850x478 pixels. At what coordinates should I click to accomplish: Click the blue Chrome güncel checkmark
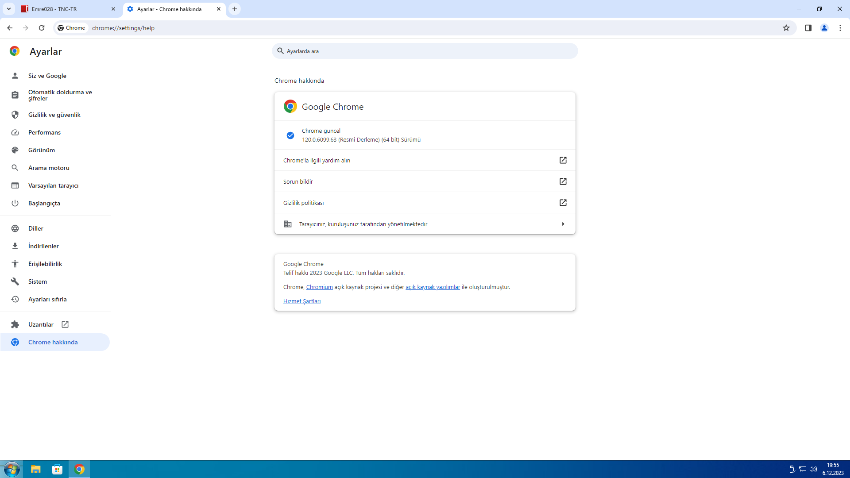tap(290, 135)
